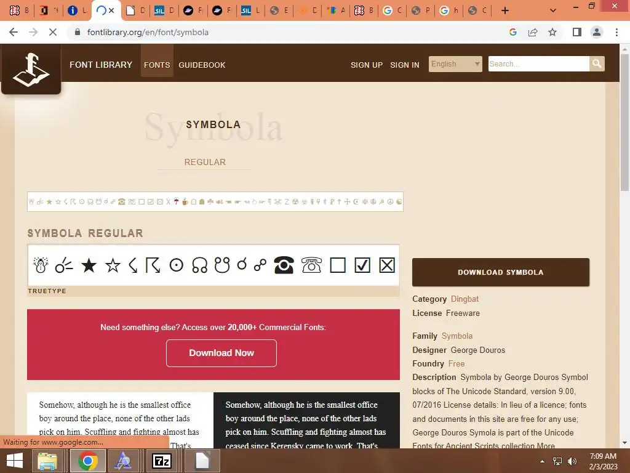Click the designer name George Douros
630x473 pixels.
click(477, 350)
